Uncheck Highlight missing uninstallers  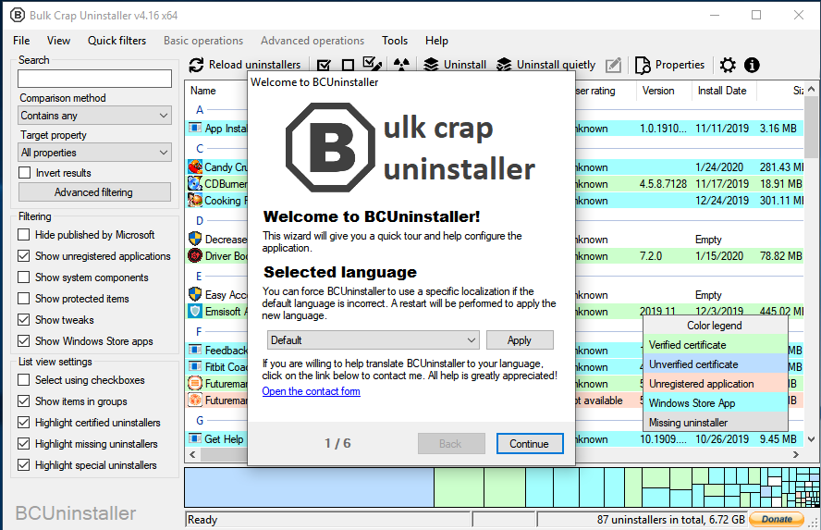coord(23,444)
